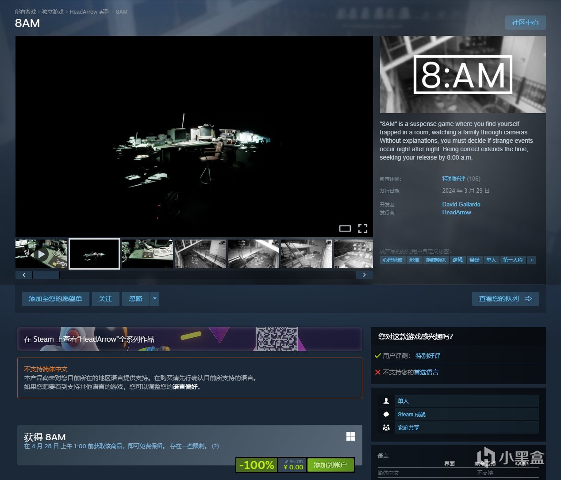Select the 第一人称 tag

513,260
